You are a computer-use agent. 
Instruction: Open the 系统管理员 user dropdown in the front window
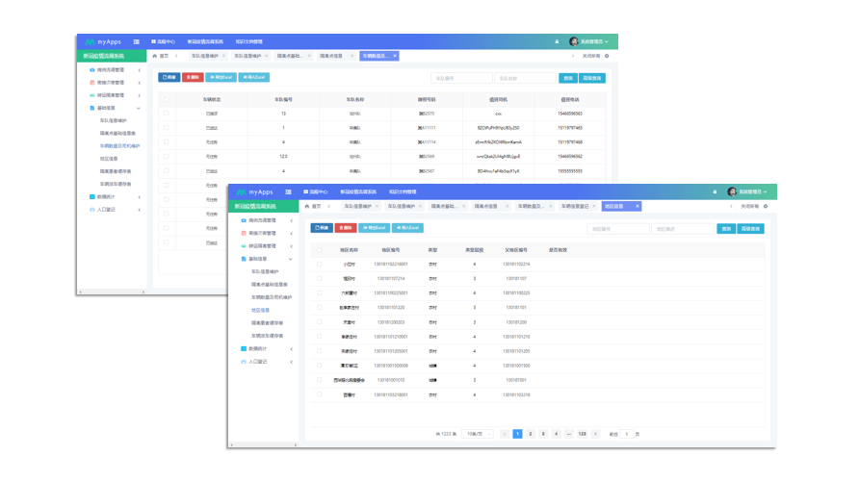pyautogui.click(x=751, y=191)
